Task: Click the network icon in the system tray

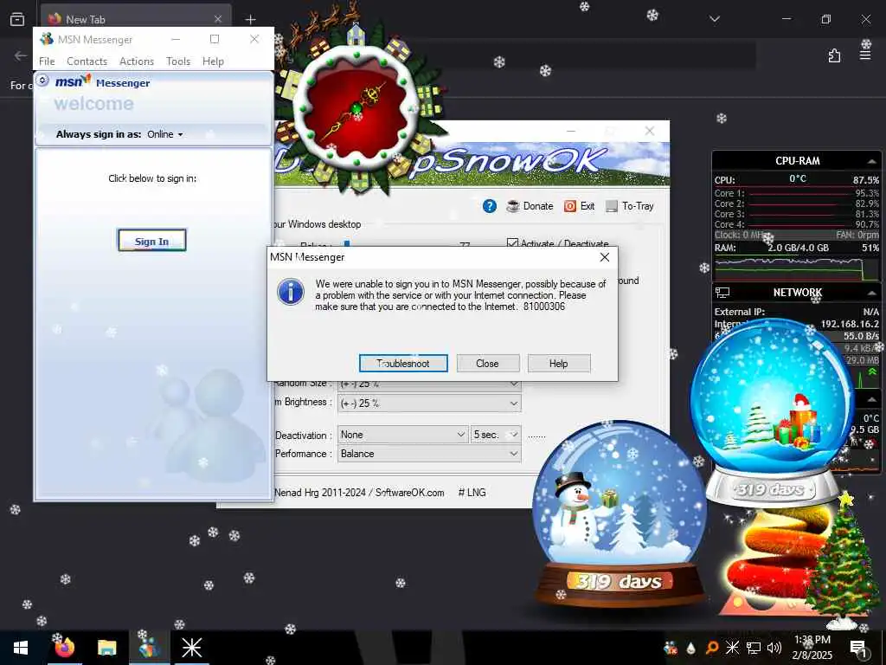Action: click(x=754, y=648)
